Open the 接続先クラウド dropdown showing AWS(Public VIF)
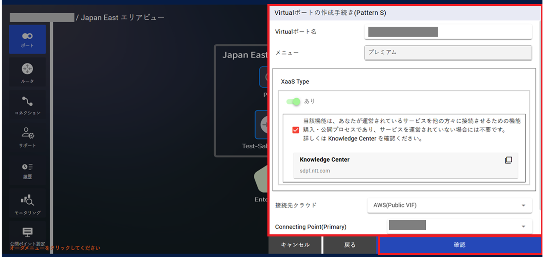The width and height of the screenshot is (545, 257). pos(450,205)
